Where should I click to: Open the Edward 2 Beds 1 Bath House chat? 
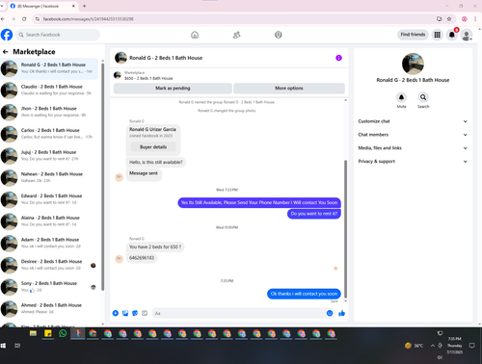(x=50, y=199)
